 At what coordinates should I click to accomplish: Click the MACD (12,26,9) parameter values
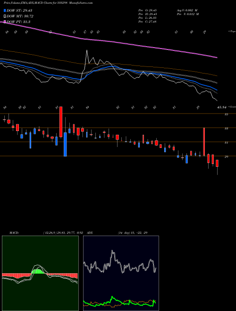click(x=63, y=233)
